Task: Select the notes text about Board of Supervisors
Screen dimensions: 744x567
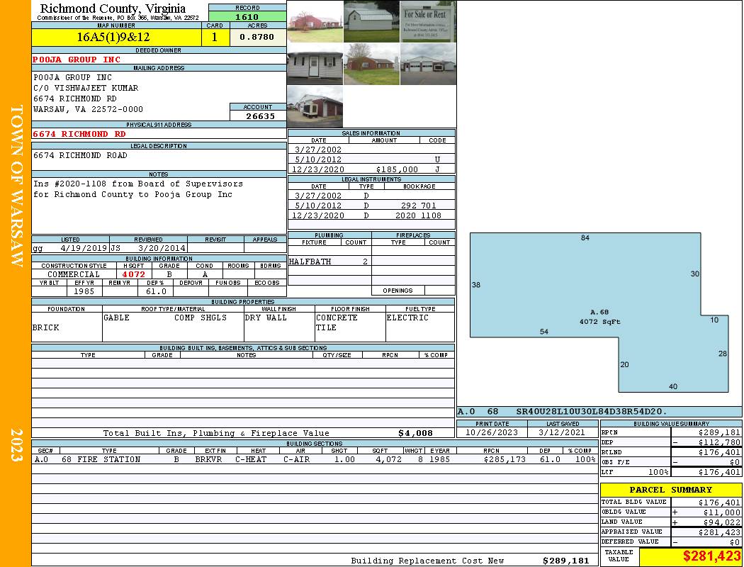Action: tap(138, 189)
